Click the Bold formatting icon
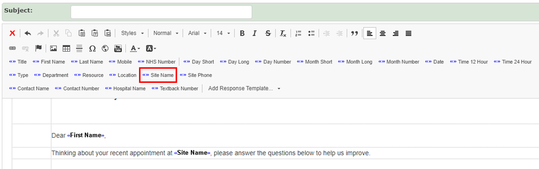 click(242, 33)
